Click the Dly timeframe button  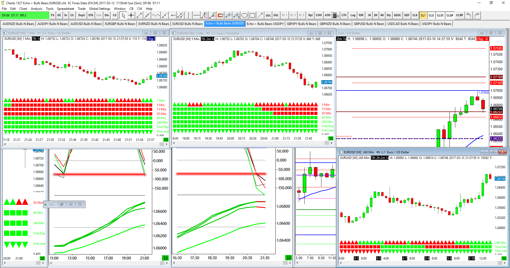[389, 15]
